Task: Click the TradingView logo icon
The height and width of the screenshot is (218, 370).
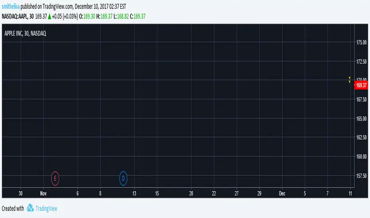Action: pyautogui.click(x=30, y=208)
